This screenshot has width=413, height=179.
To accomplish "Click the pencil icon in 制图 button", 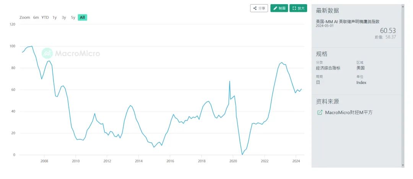I will pyautogui.click(x=275, y=8).
